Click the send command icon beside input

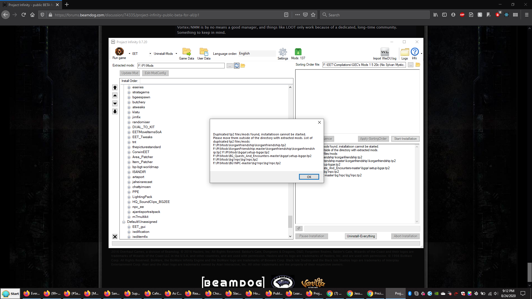299,228
